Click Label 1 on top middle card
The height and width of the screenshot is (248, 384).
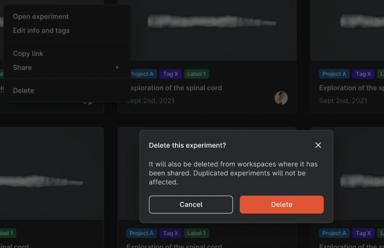point(196,74)
